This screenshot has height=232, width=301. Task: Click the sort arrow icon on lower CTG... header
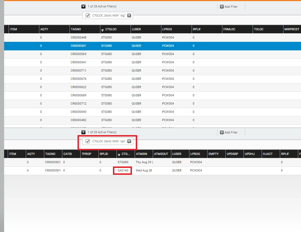119,155
